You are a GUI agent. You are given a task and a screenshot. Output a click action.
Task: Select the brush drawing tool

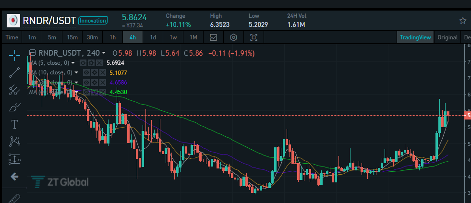point(14,107)
